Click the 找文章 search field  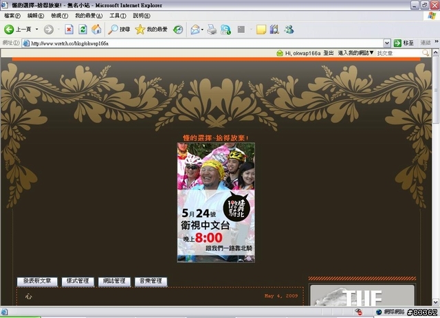399,53
